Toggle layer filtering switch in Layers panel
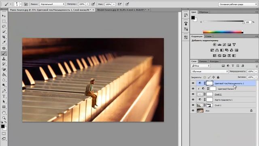The height and width of the screenshot is (146, 259). 257,66
